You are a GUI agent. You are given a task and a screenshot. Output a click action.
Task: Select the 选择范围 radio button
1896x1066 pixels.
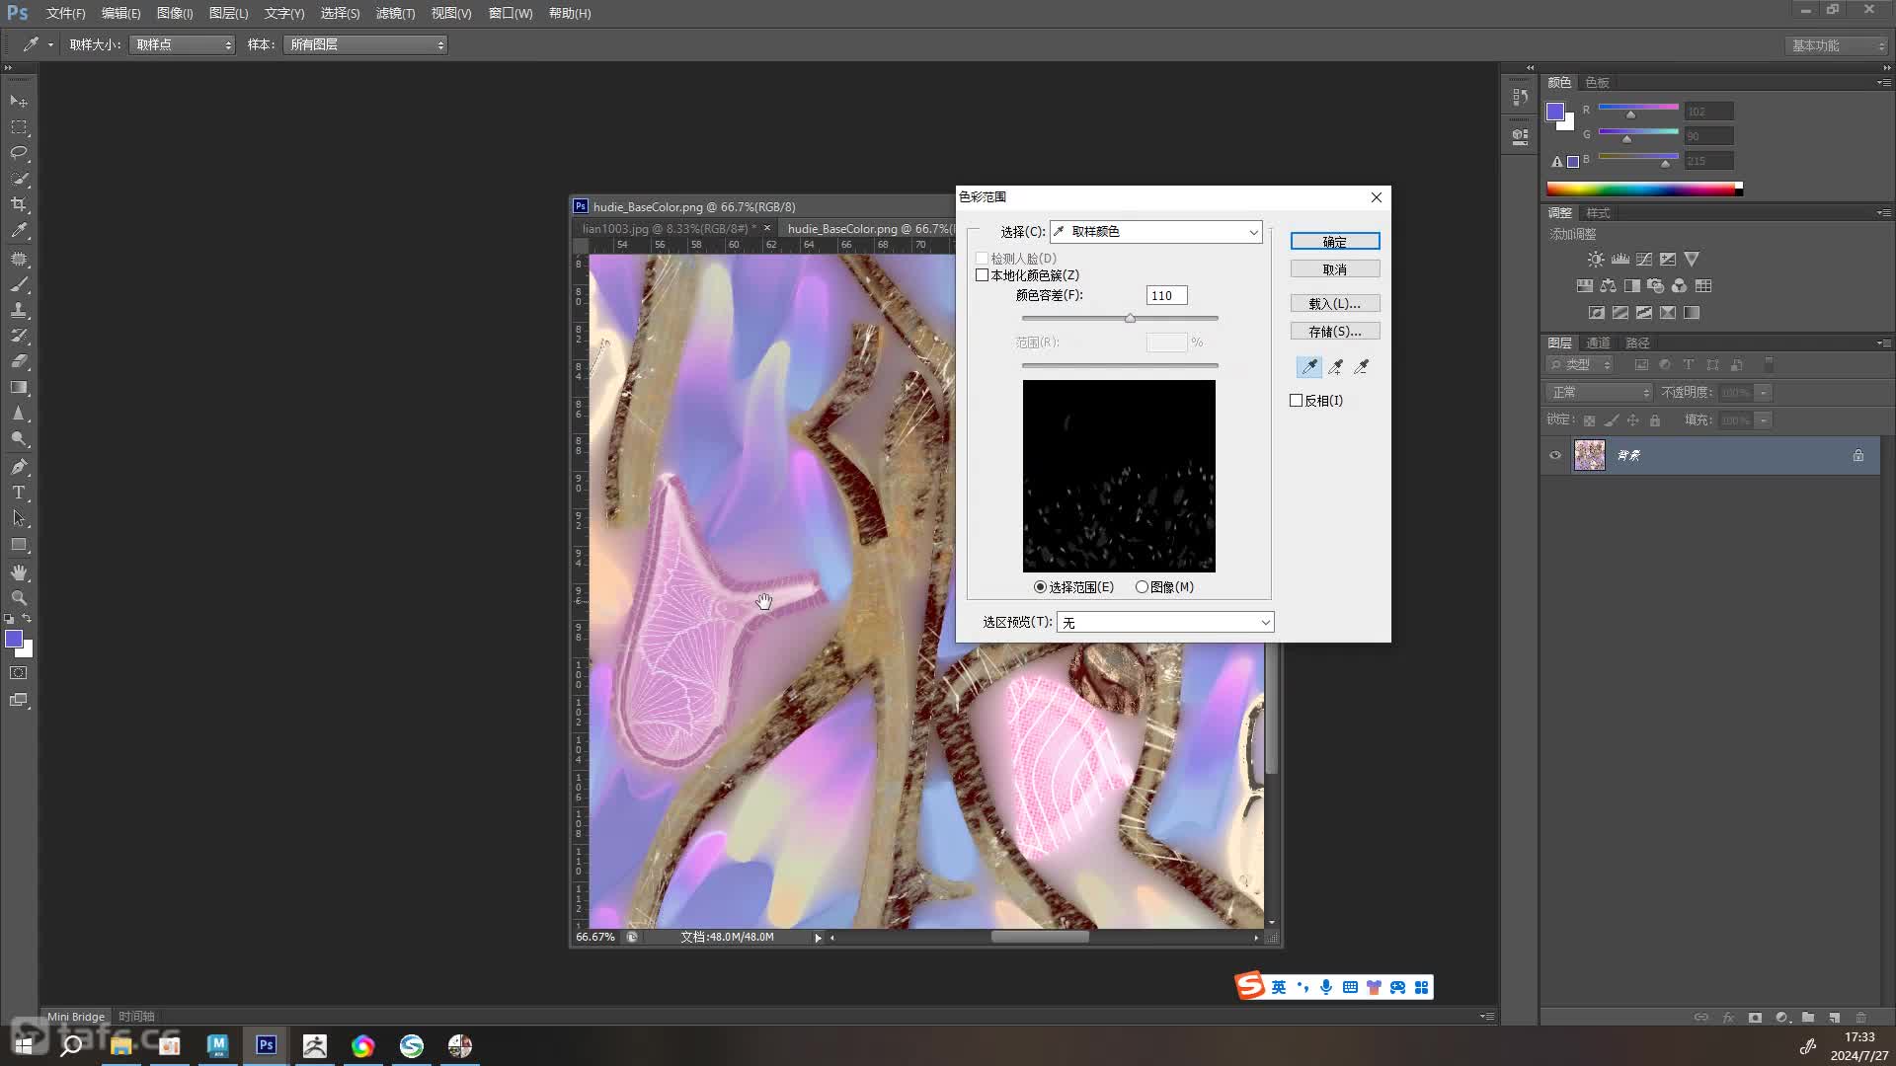tap(1040, 587)
